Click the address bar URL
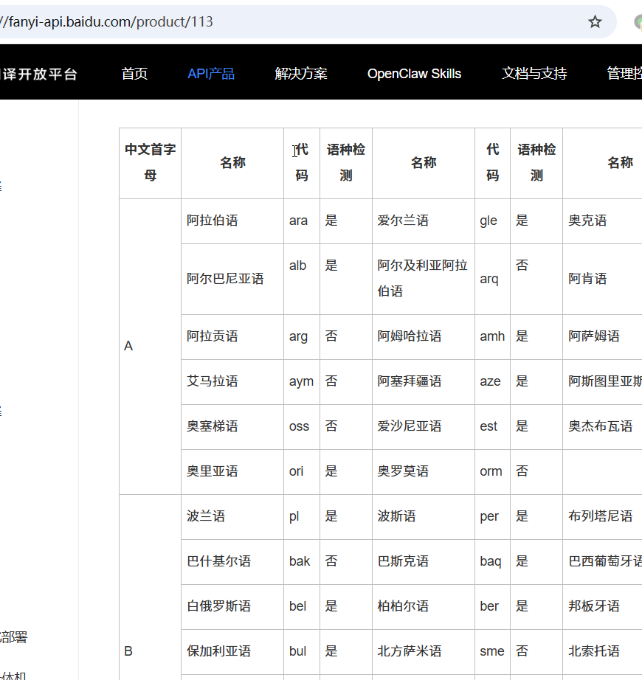 click(106, 21)
